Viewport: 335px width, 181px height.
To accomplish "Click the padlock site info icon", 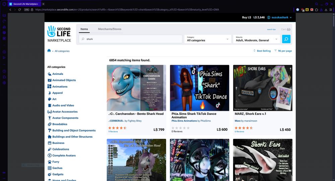I will (x=32, y=10).
